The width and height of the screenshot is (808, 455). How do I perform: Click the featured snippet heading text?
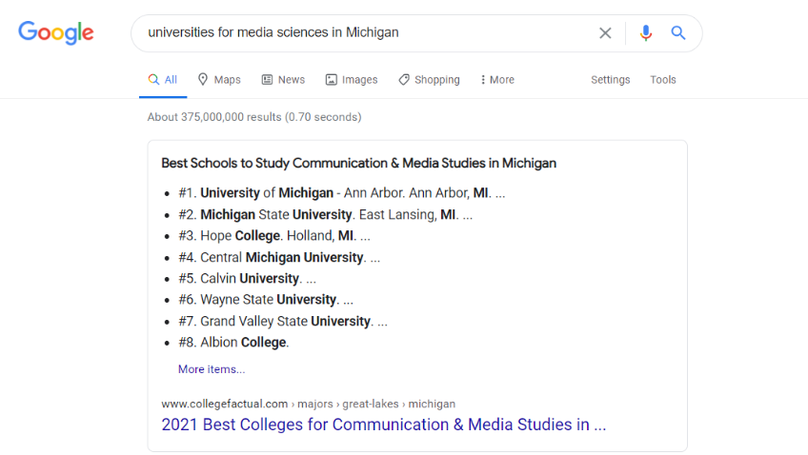(x=358, y=163)
